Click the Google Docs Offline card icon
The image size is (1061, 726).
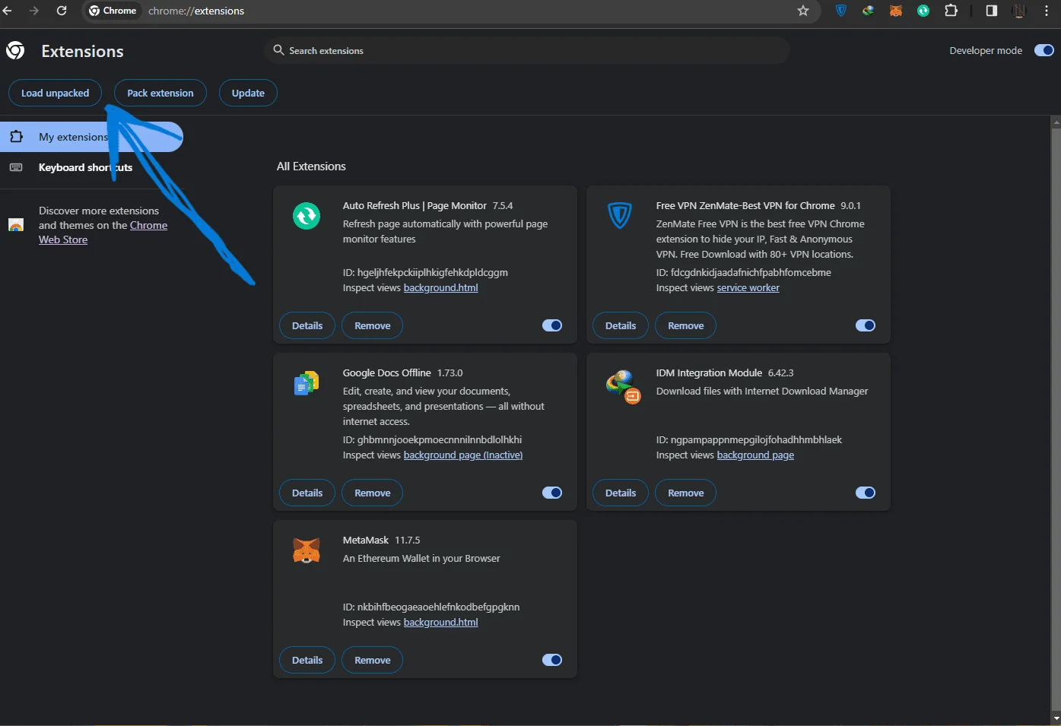pos(307,383)
